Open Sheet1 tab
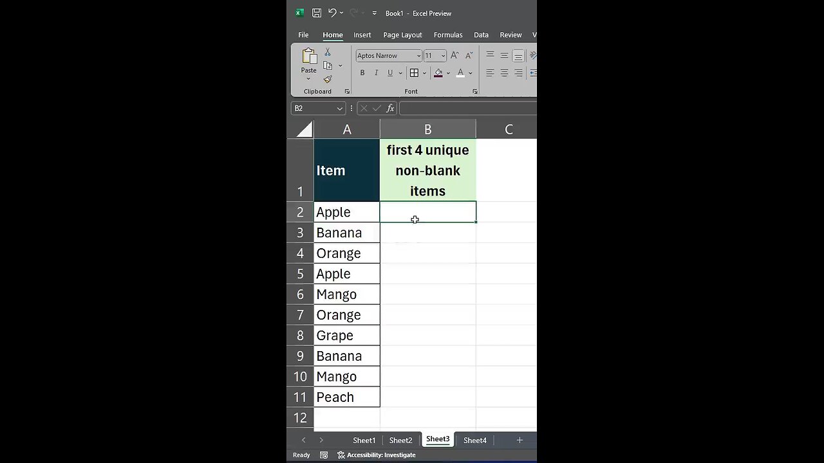The height and width of the screenshot is (463, 824). [364, 440]
